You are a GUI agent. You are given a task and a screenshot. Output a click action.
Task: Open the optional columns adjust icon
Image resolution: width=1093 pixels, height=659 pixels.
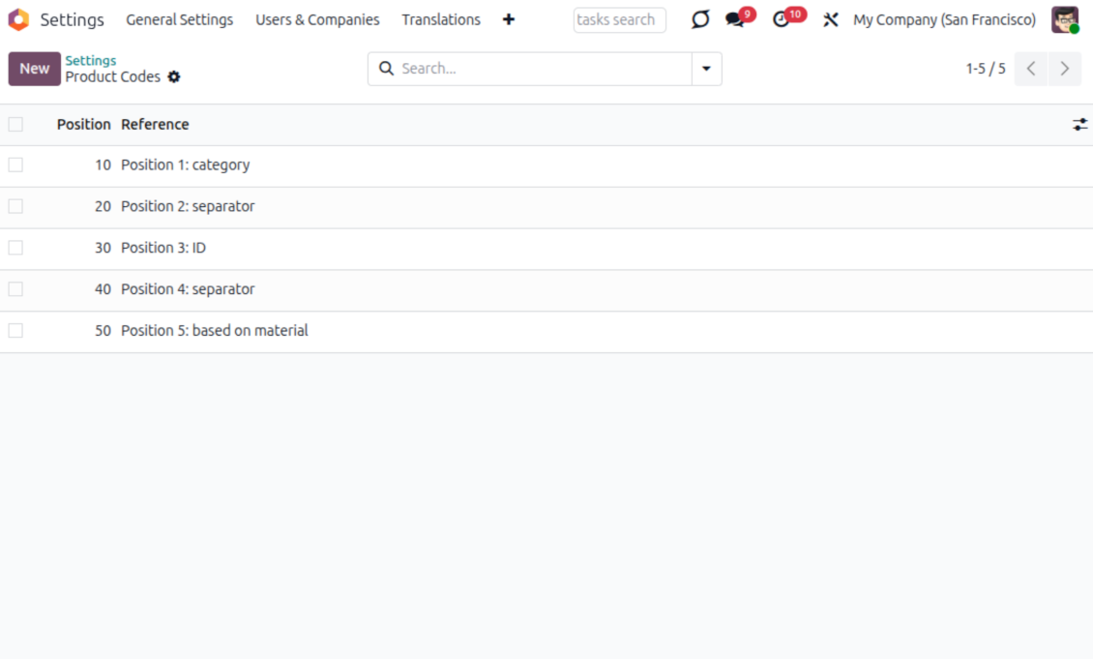coord(1079,125)
